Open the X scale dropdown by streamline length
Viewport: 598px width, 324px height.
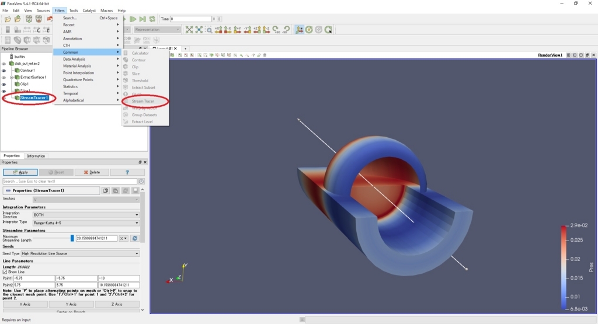click(123, 238)
